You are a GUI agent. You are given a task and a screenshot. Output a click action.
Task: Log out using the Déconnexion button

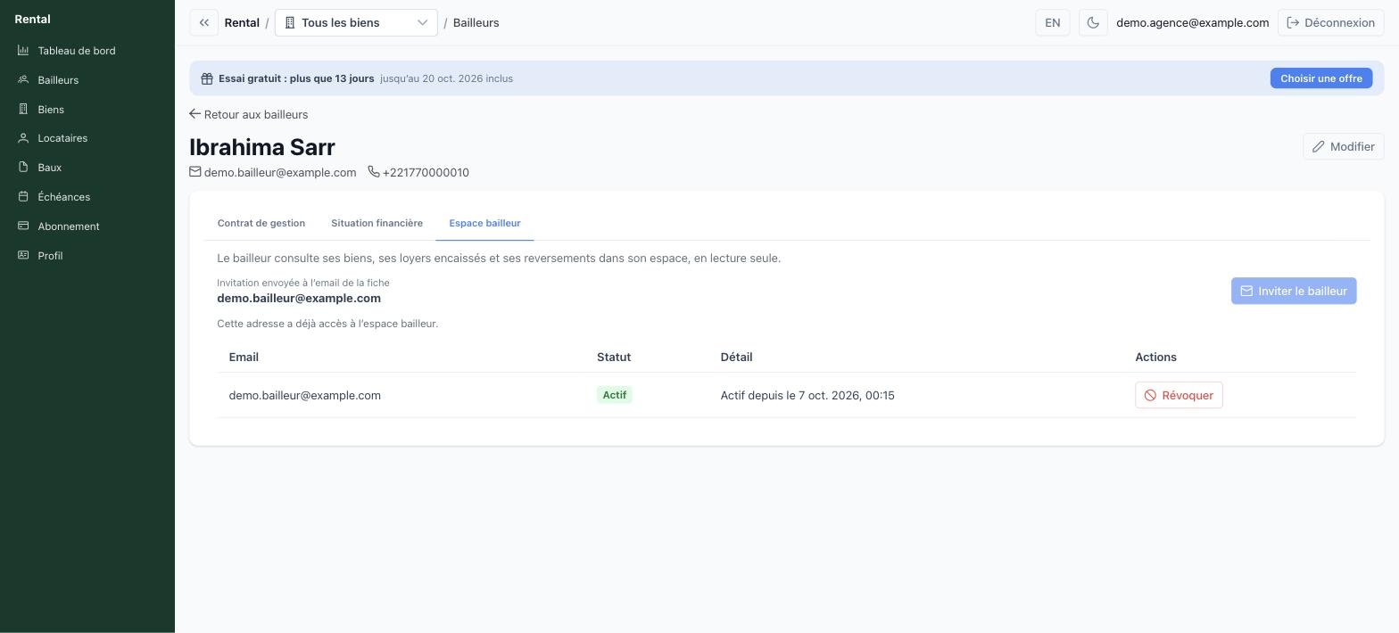click(x=1330, y=22)
